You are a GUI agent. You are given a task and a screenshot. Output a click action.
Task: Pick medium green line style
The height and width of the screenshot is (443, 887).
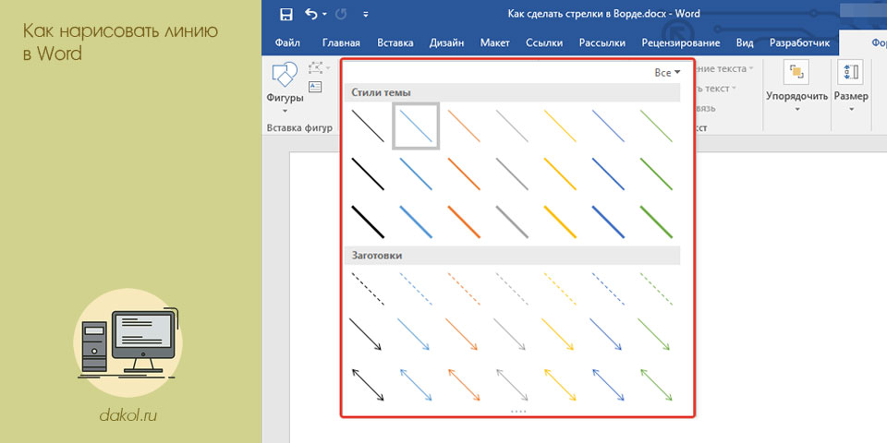(x=656, y=174)
